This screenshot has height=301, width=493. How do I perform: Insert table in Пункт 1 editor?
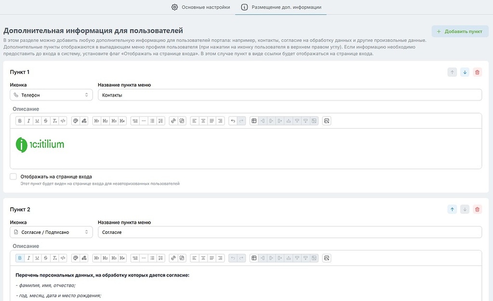tap(254, 121)
